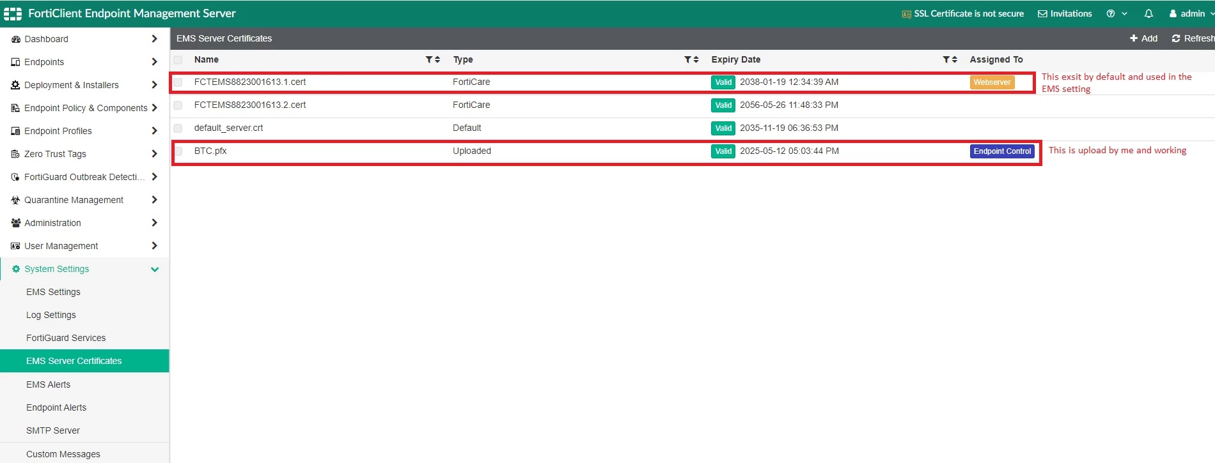The width and height of the screenshot is (1215, 463).
Task: Expand the Deployment & Installers chevron
Action: pos(154,85)
